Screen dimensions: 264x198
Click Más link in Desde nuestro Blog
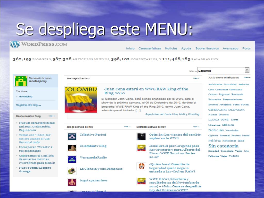(x=52, y=116)
